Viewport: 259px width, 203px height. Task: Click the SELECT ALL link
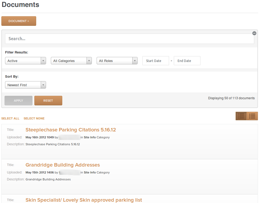tap(10, 118)
